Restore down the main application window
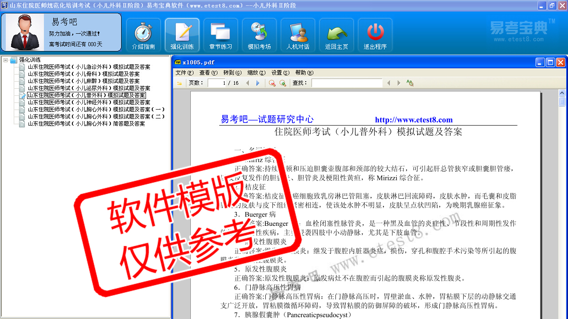The image size is (568, 319). coord(552,5)
